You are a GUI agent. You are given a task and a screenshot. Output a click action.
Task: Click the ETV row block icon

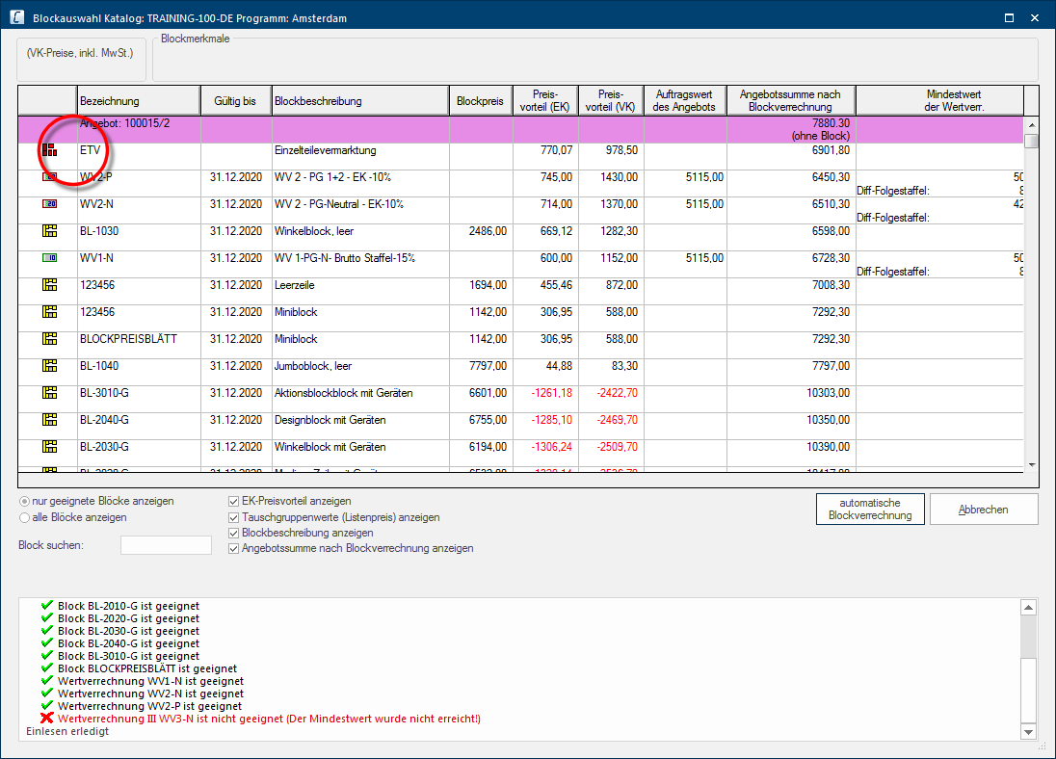click(x=49, y=150)
